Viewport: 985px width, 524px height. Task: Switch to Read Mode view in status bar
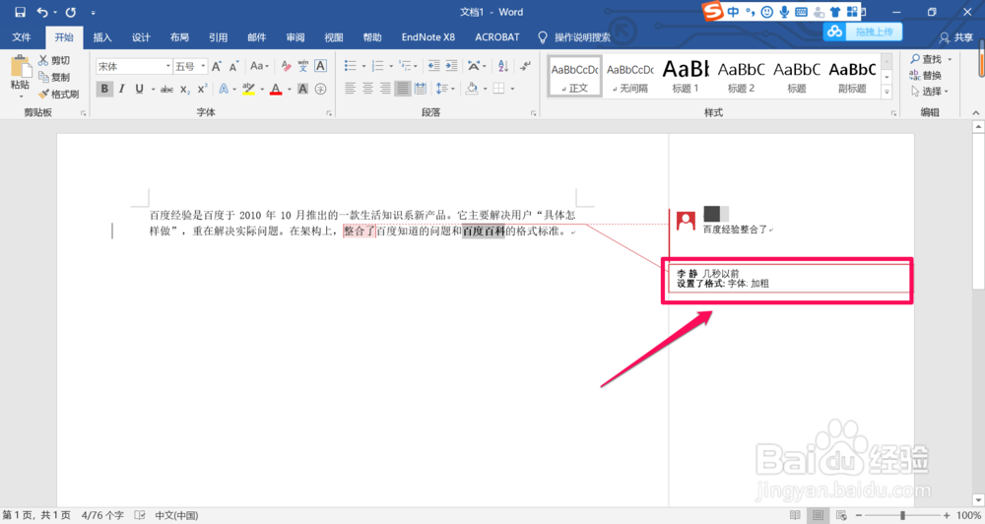795,515
